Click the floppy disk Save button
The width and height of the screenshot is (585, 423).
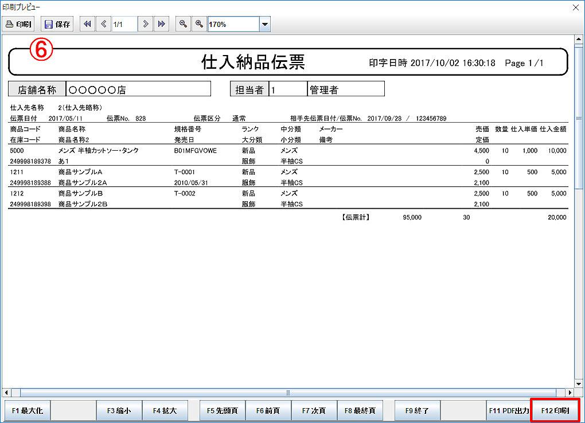tap(57, 24)
